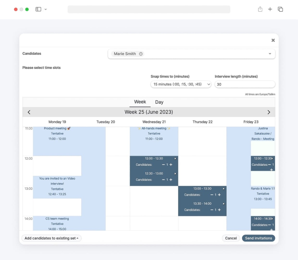Click the Friday 23 column header

tap(251, 122)
